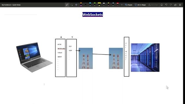Choose the Insert or Remove Space tool

point(76,5)
